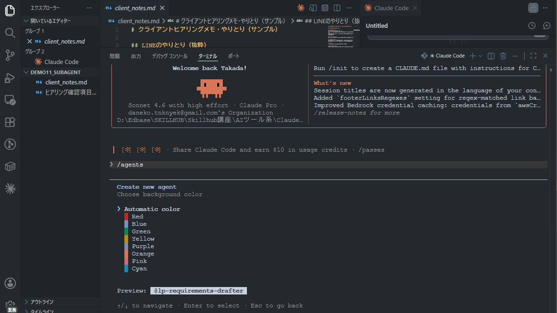Screen dimensions: 557x313
Task: Select client_notes.md in Group 1 open editors
Action: point(61,41)
